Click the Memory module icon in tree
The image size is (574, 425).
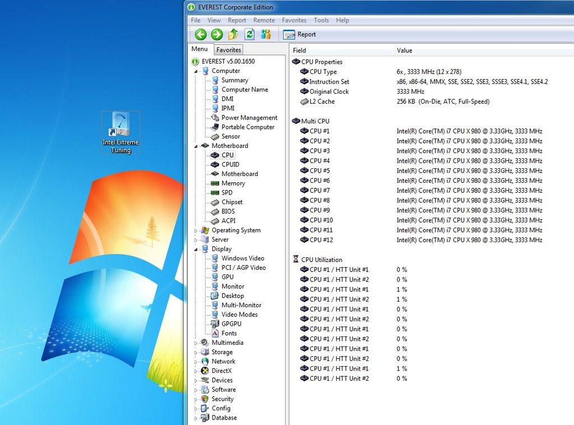(215, 183)
